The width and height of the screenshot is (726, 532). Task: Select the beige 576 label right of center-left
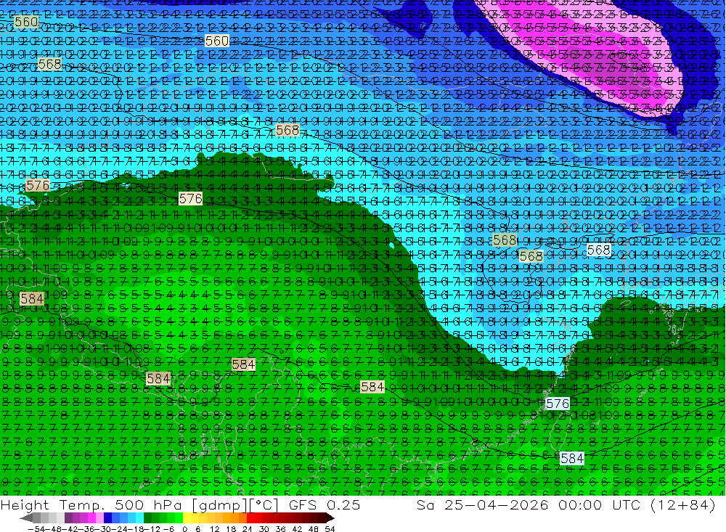click(190, 199)
